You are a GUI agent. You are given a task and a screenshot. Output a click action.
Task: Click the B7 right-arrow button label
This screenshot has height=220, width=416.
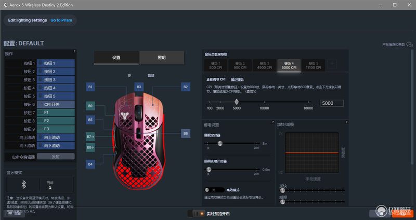tap(90, 137)
